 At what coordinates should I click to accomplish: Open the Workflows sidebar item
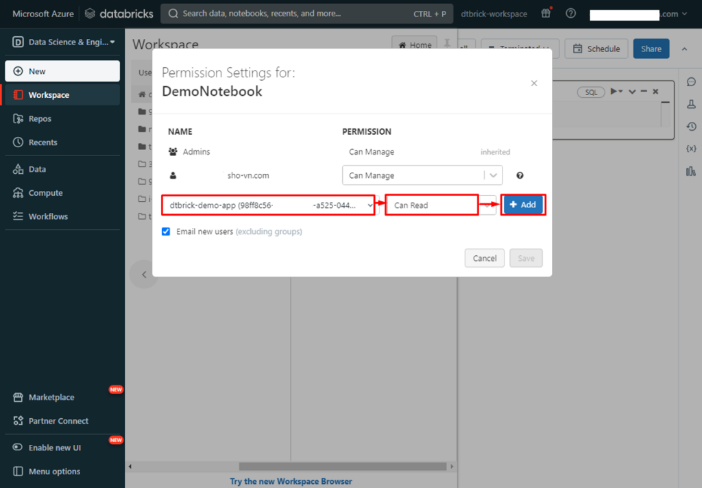tap(62, 216)
